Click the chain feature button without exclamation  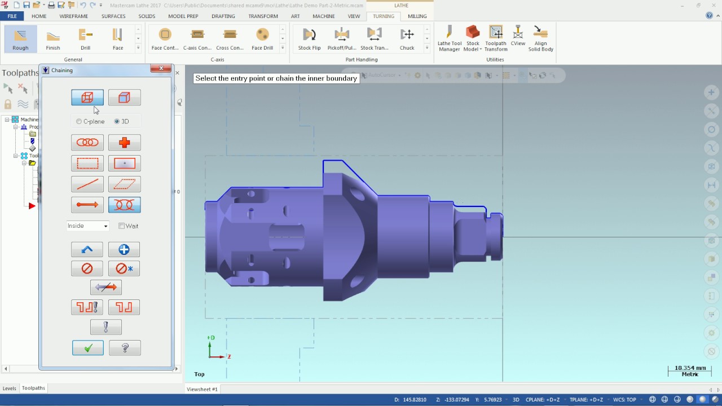[x=124, y=307]
